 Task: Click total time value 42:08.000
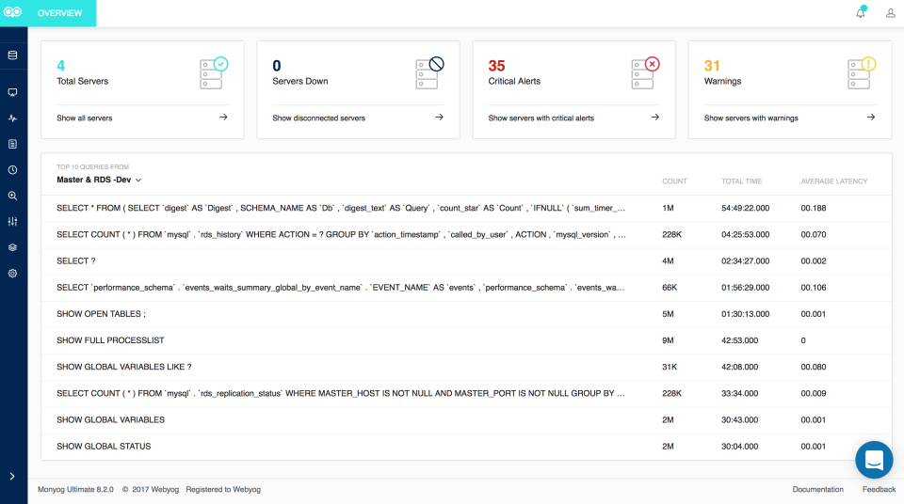(x=740, y=367)
